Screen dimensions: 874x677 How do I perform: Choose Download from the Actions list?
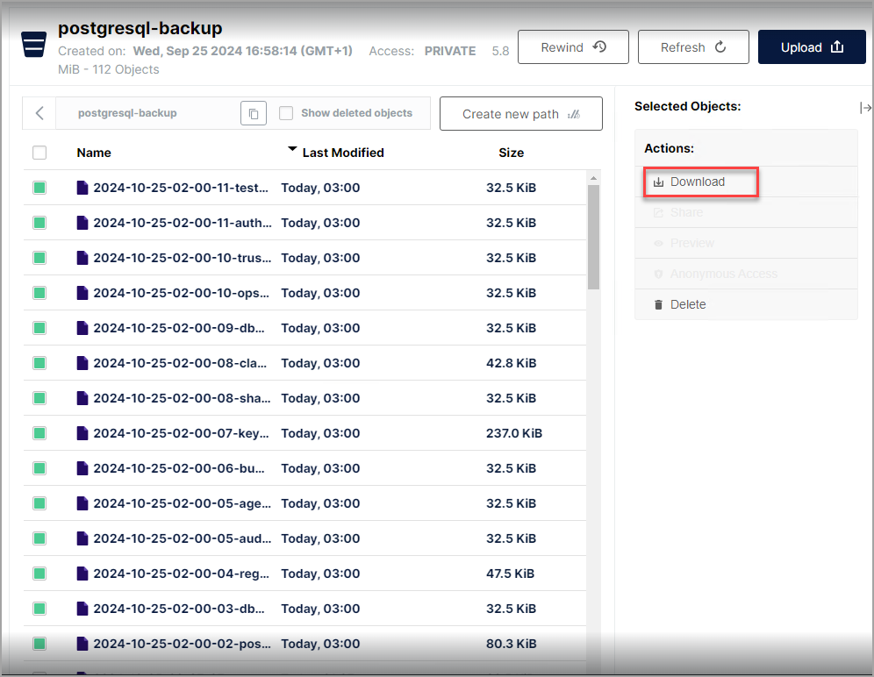[x=698, y=182]
